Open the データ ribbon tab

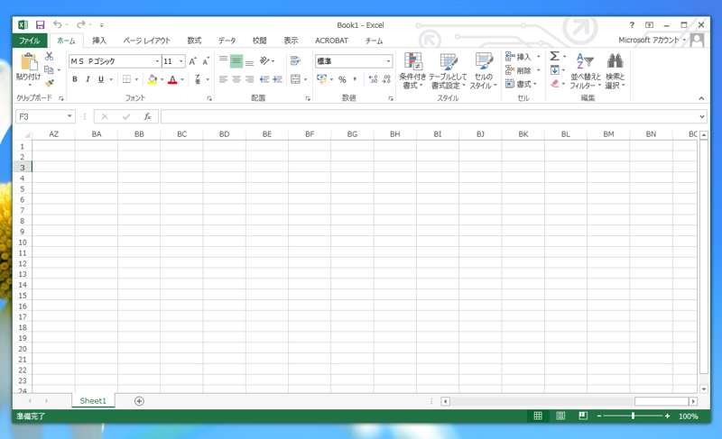pos(227,41)
